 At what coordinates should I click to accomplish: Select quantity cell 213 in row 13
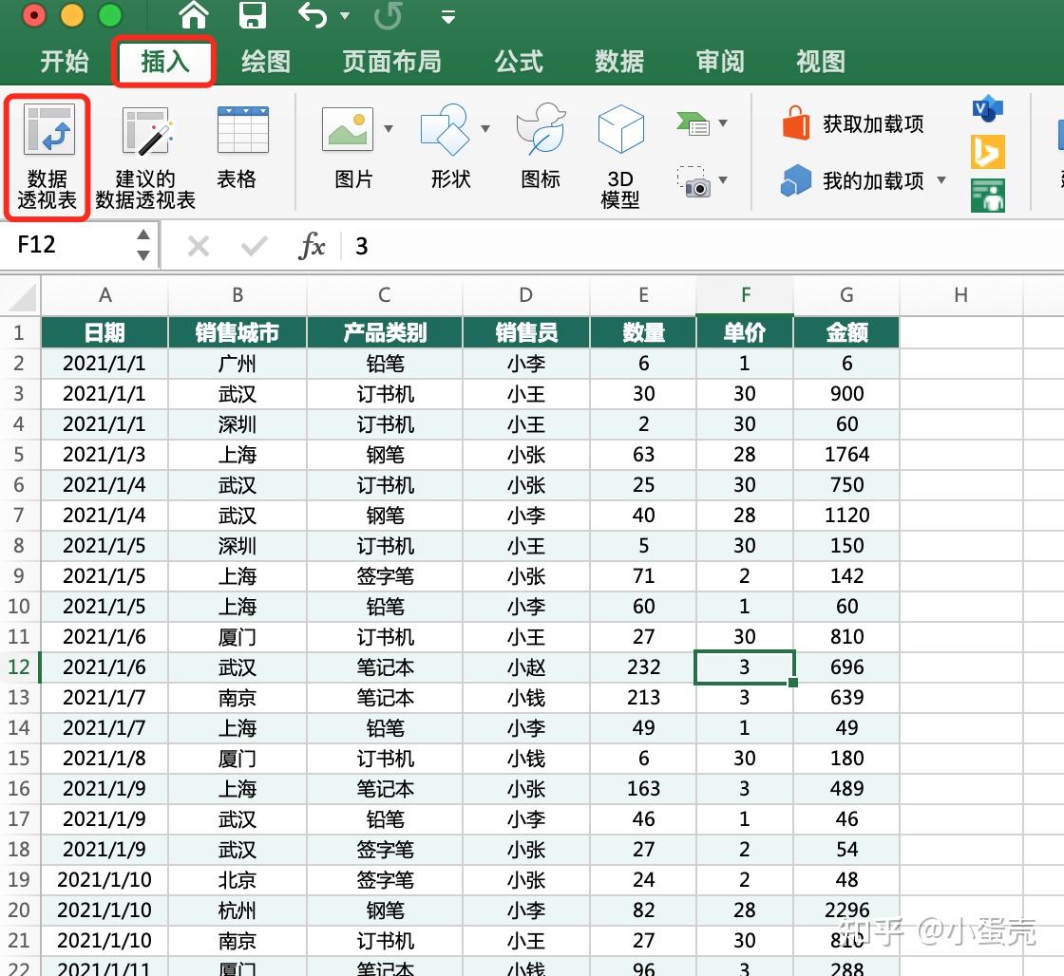click(643, 698)
